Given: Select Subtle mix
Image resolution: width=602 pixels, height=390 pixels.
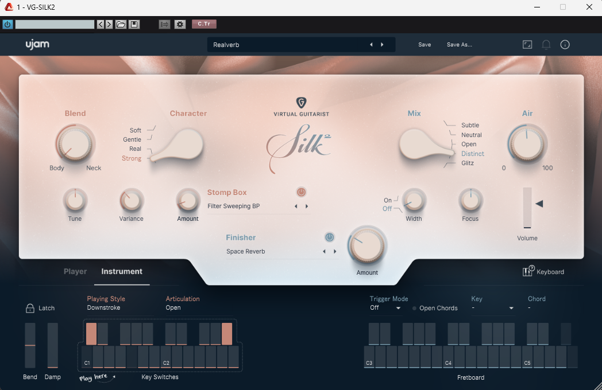Looking at the screenshot, I should tap(470, 126).
